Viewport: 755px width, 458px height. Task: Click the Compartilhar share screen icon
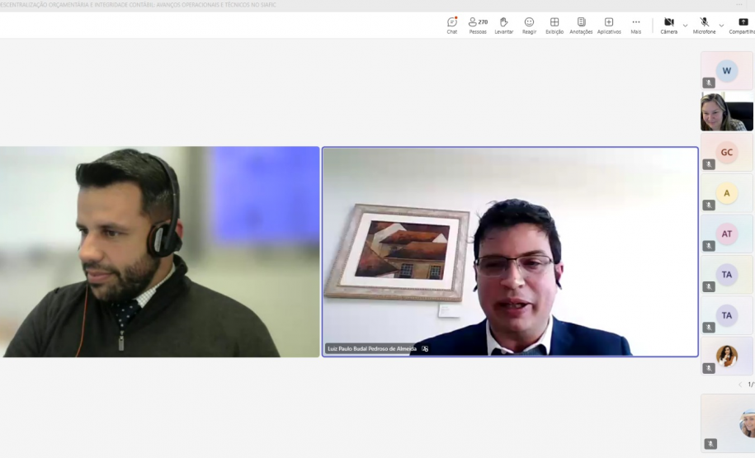743,25
